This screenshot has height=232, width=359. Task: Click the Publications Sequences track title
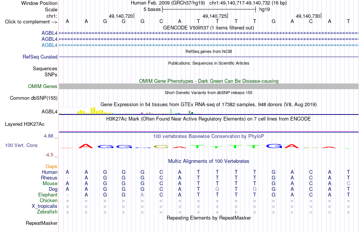click(209, 63)
